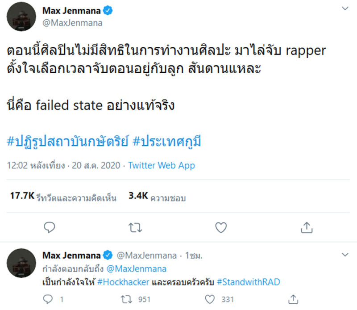Image resolution: width=357 pixels, height=310 pixels.
Task: Retweet the main tweet
Action: coord(134,227)
